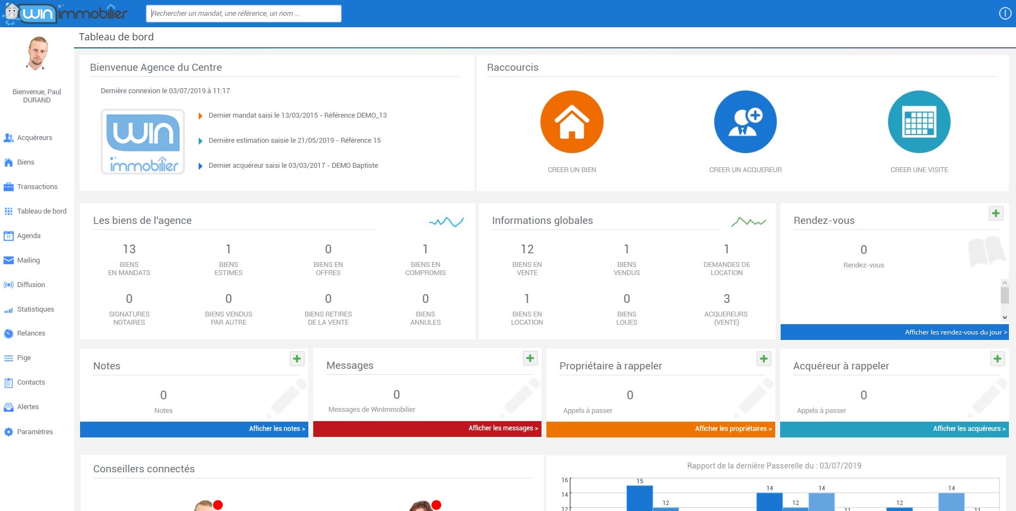
Task: Click Afficher les acquéreurs button
Action: 895,429
